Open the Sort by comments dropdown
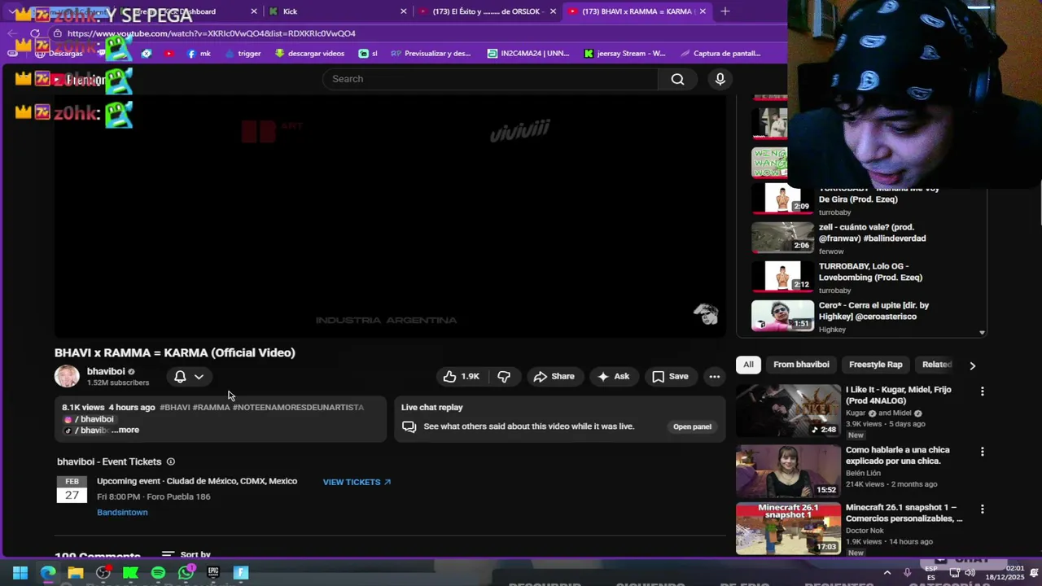This screenshot has width=1042, height=586. coord(186,554)
